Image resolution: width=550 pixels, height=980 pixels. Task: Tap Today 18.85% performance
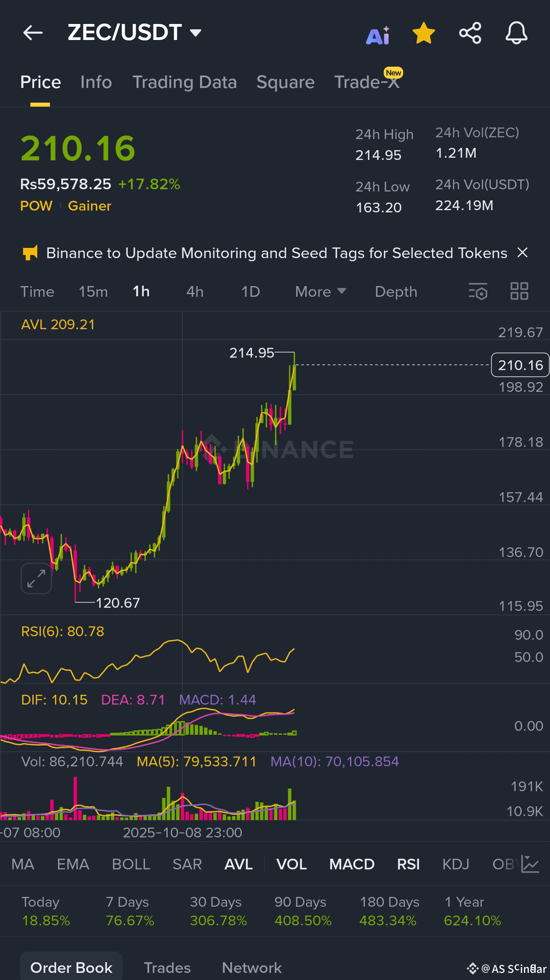(x=46, y=911)
